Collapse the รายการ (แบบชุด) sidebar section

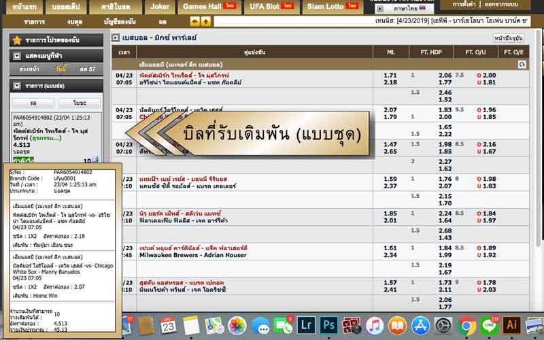[x=16, y=86]
